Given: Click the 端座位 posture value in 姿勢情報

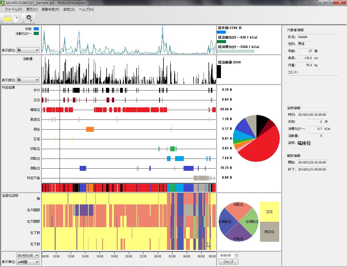Looking at the screenshot, I should tap(304, 143).
